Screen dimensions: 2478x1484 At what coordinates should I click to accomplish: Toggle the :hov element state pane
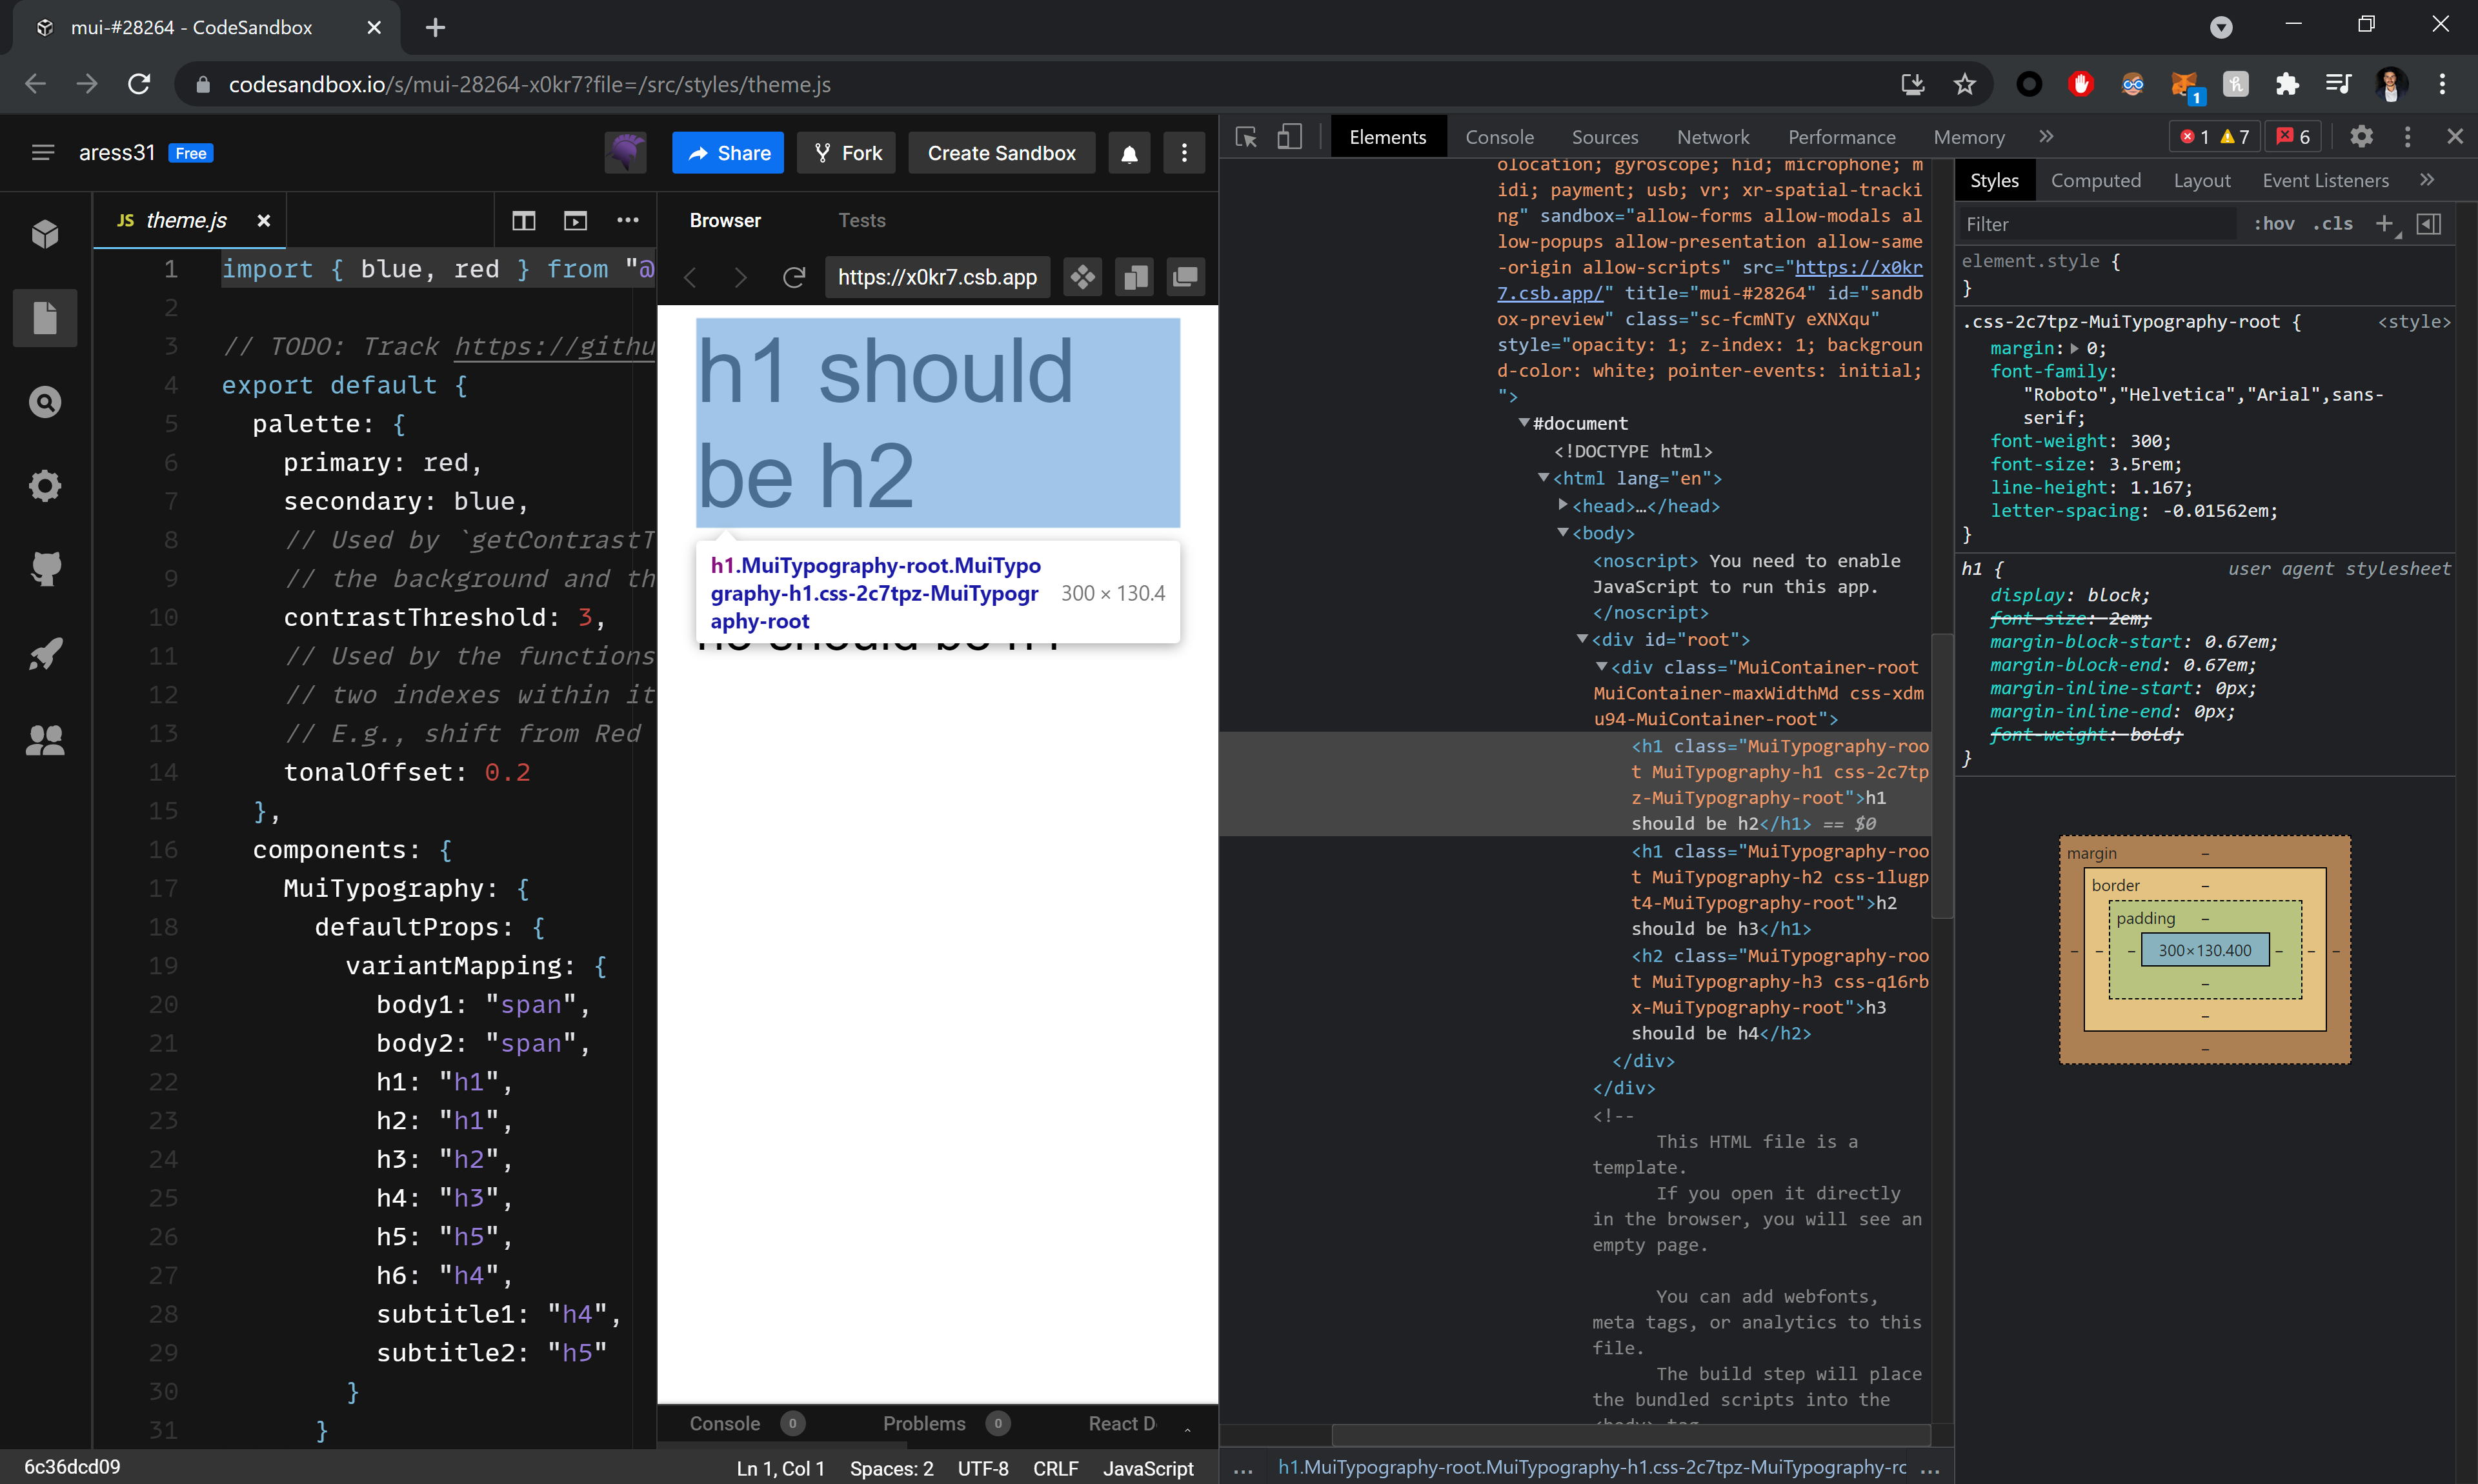(x=2274, y=223)
